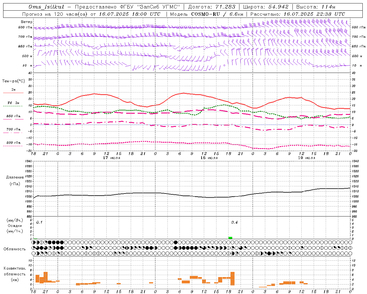Click the Давление pressure panel label
This screenshot has width=367, height=294.
coord(15,177)
